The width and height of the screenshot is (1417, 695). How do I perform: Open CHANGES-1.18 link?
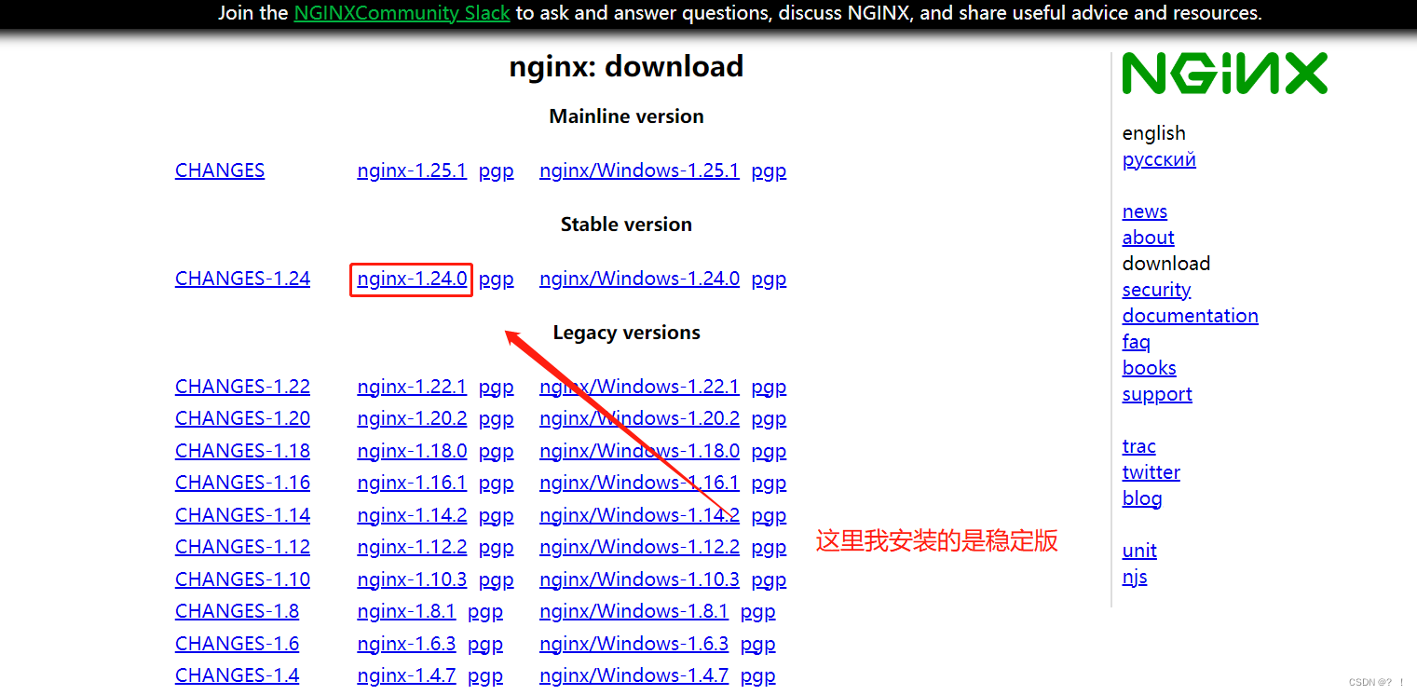click(x=242, y=451)
